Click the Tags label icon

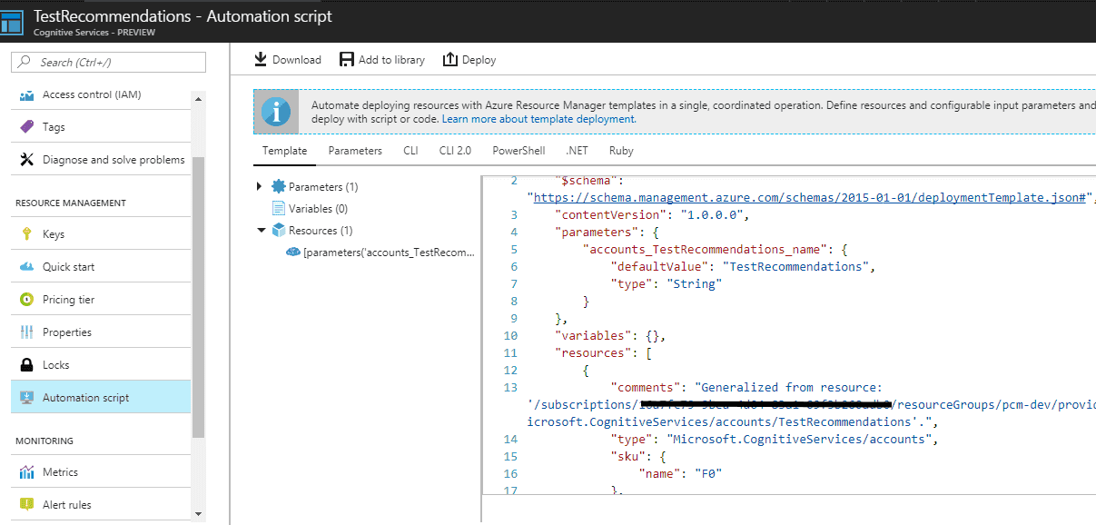(26, 127)
